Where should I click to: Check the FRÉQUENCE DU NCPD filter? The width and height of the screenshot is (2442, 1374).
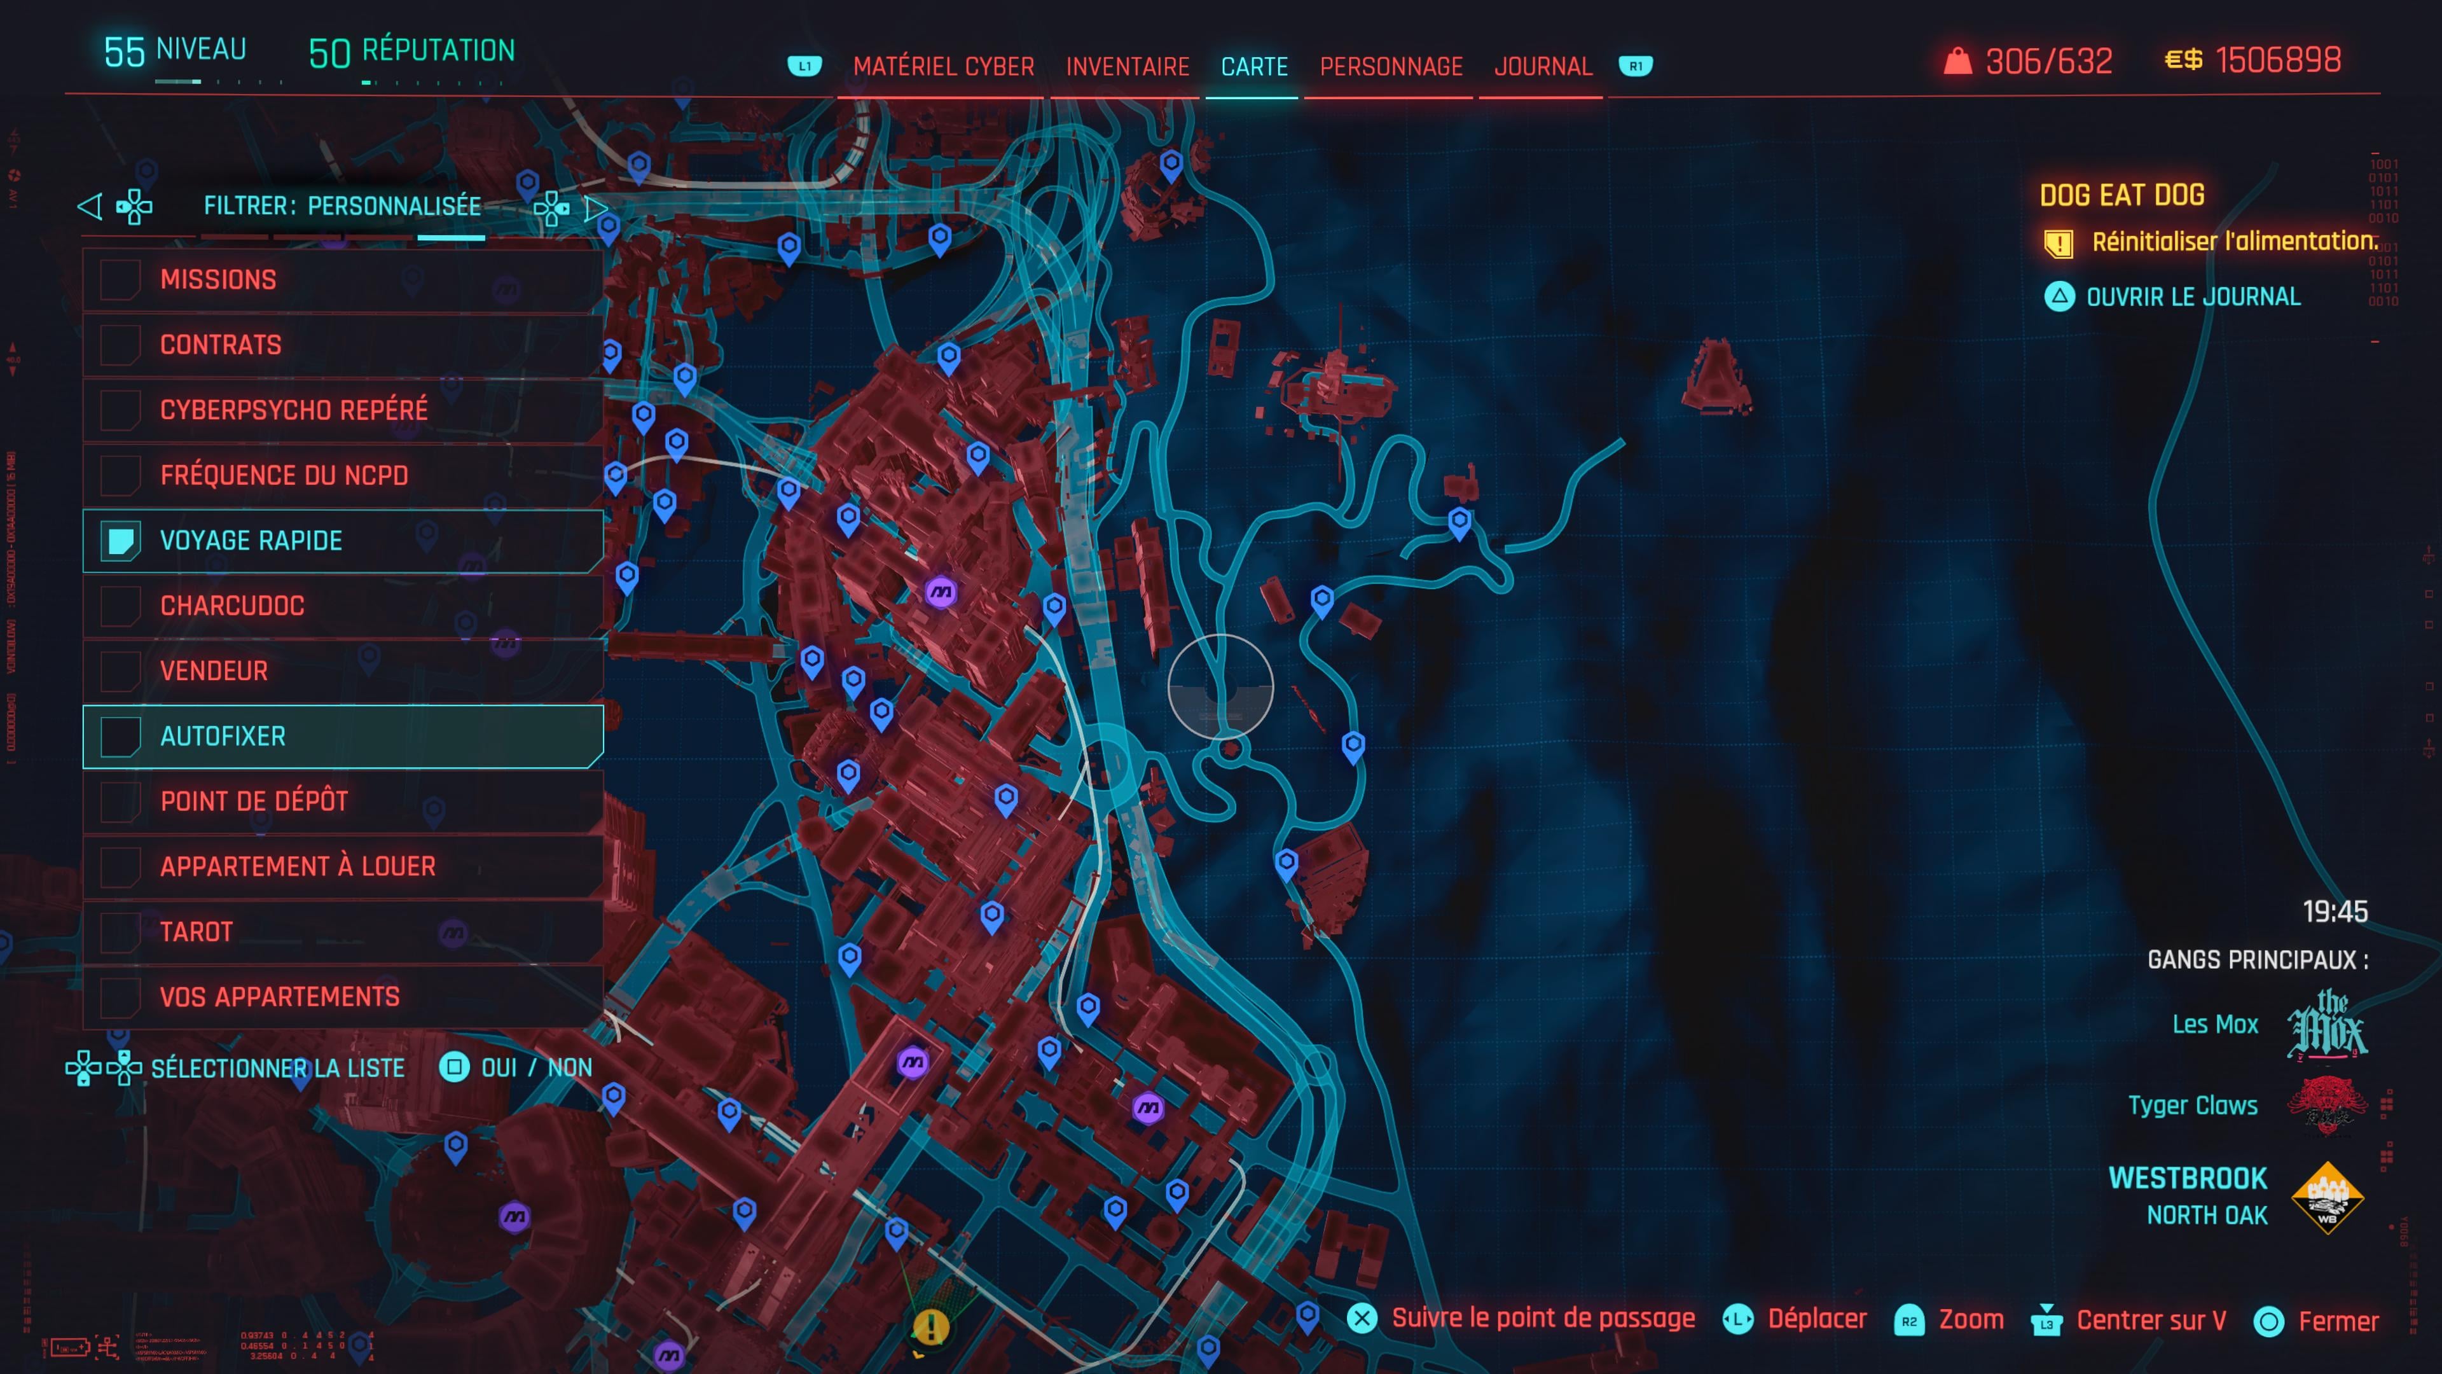(120, 475)
